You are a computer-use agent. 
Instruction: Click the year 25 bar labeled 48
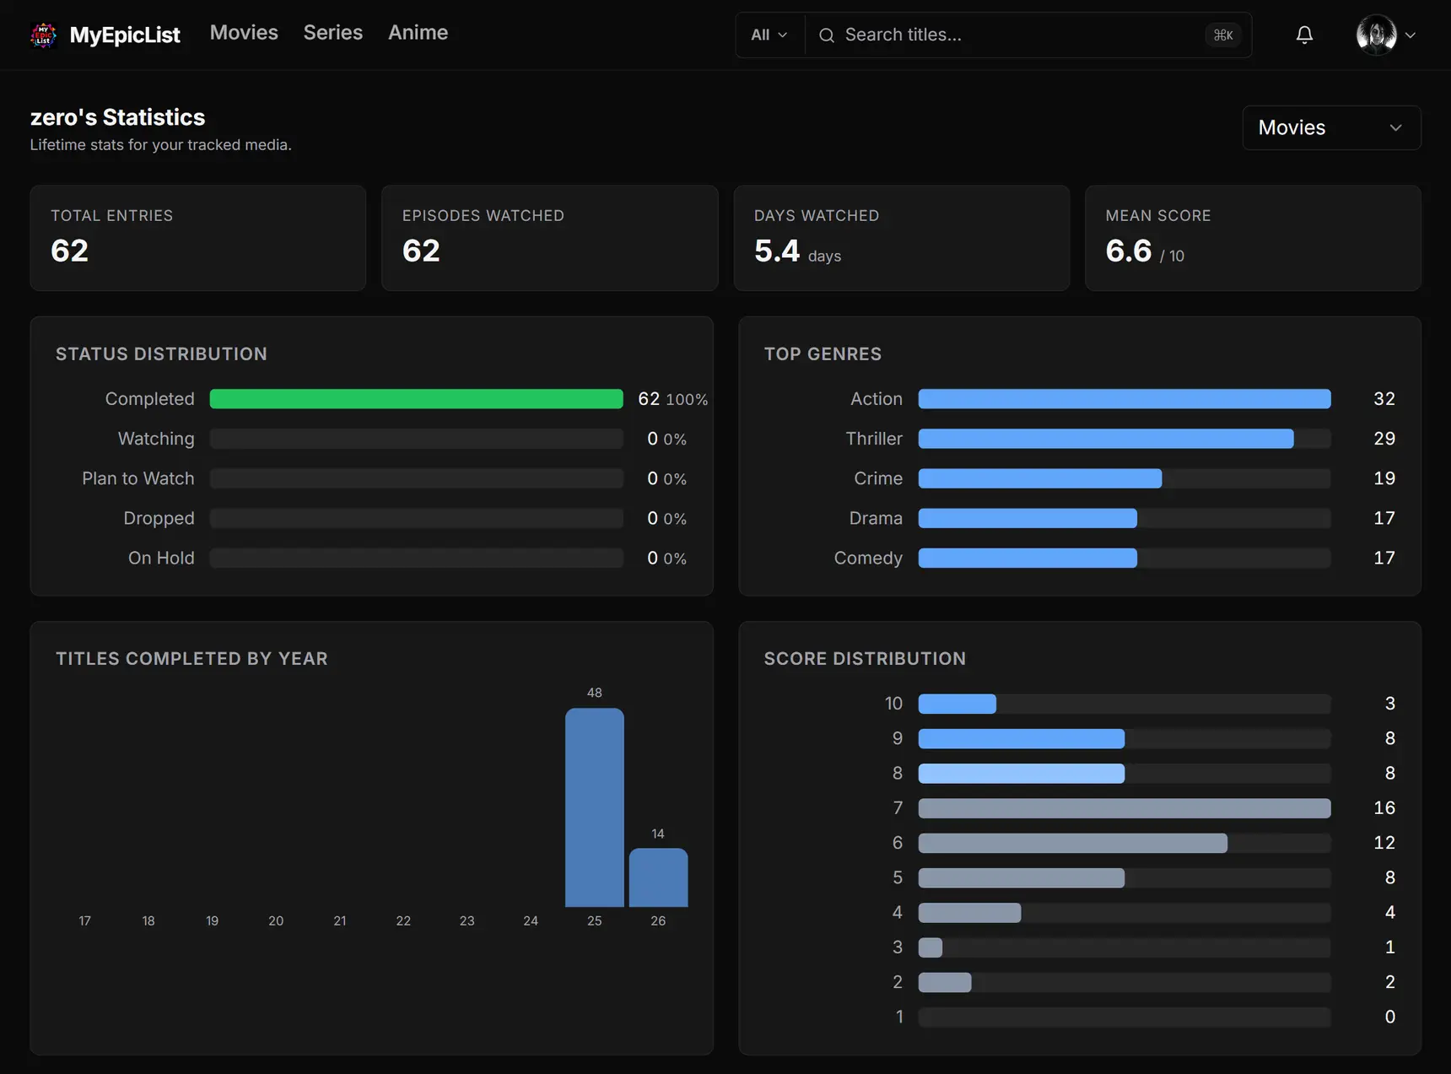tap(595, 807)
